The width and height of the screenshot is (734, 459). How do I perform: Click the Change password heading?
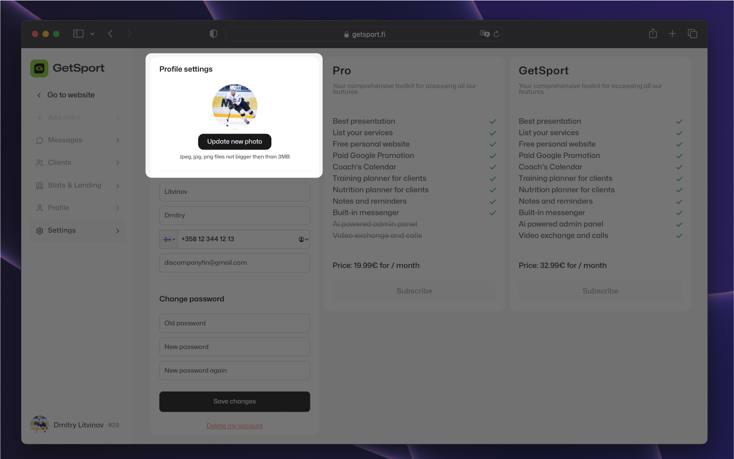point(192,299)
